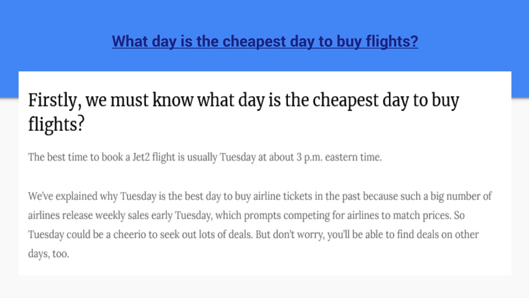This screenshot has height=298, width=529.
Task: Click the "We've explained why" paragraph opening
Action: click(72, 196)
